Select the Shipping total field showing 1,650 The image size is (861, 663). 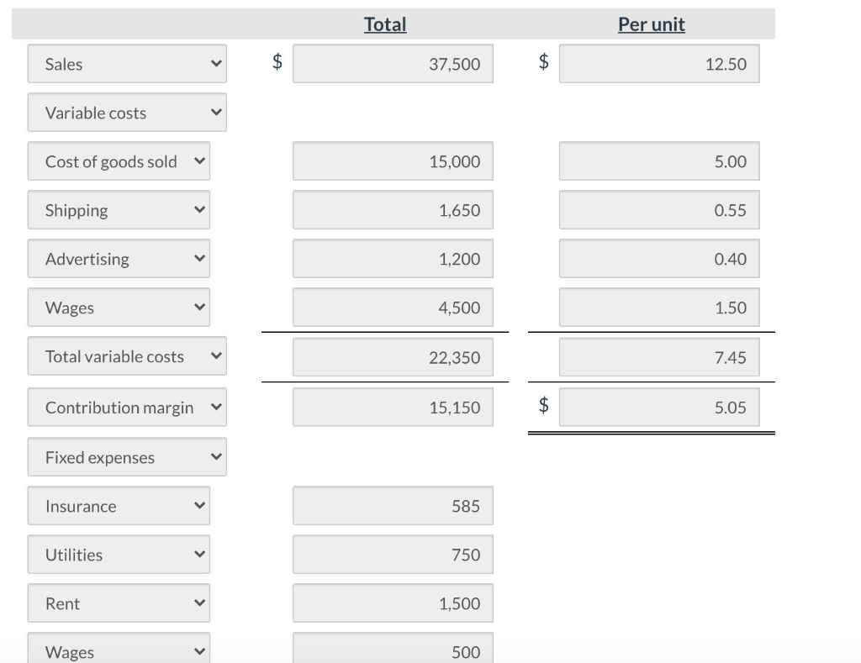392,209
